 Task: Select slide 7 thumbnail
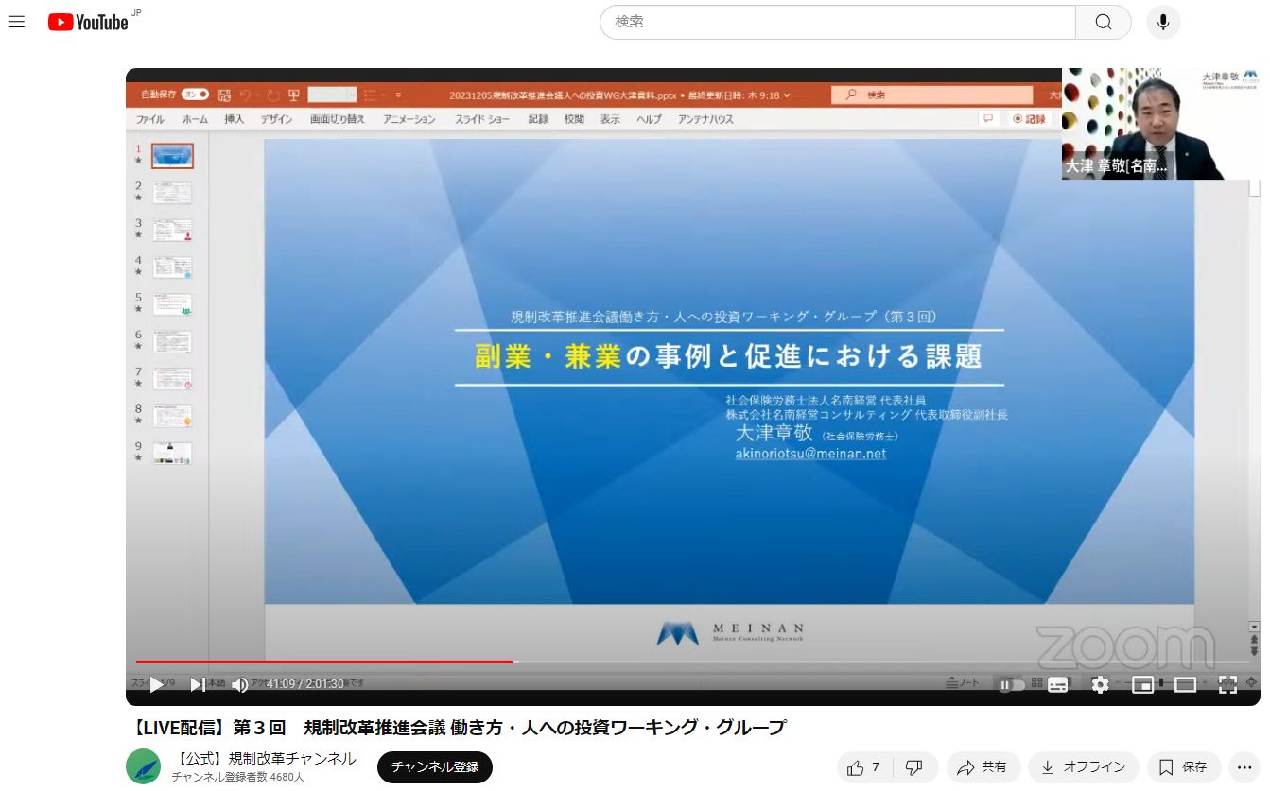click(x=172, y=379)
